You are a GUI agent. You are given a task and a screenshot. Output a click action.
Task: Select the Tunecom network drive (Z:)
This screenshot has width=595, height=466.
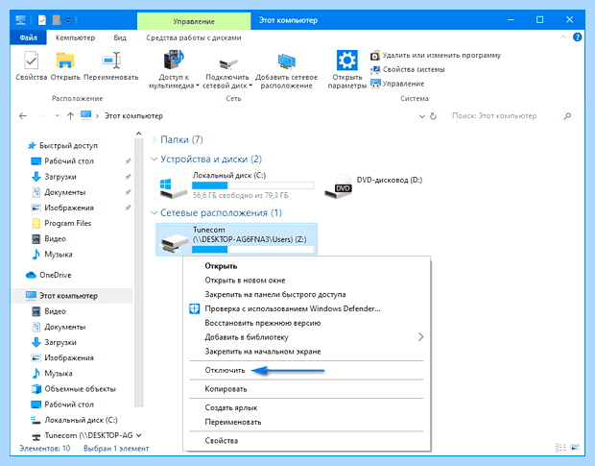236,239
